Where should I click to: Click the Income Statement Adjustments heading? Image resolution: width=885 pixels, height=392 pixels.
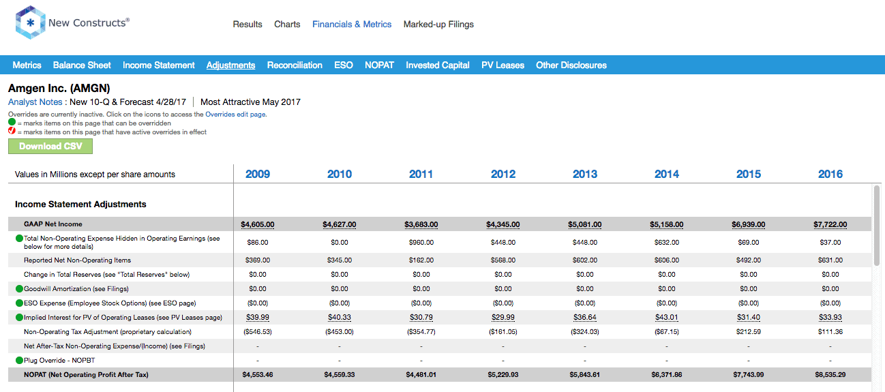click(80, 204)
